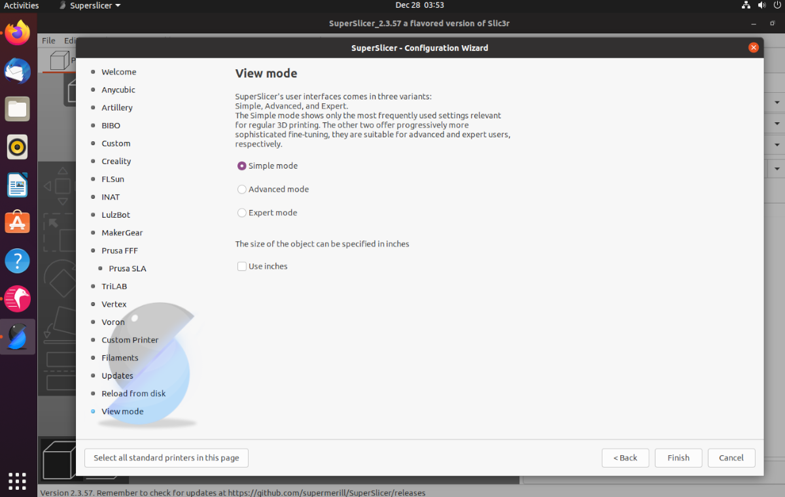Open the Voron printers page
Screen dimensions: 785x497
pos(113,322)
